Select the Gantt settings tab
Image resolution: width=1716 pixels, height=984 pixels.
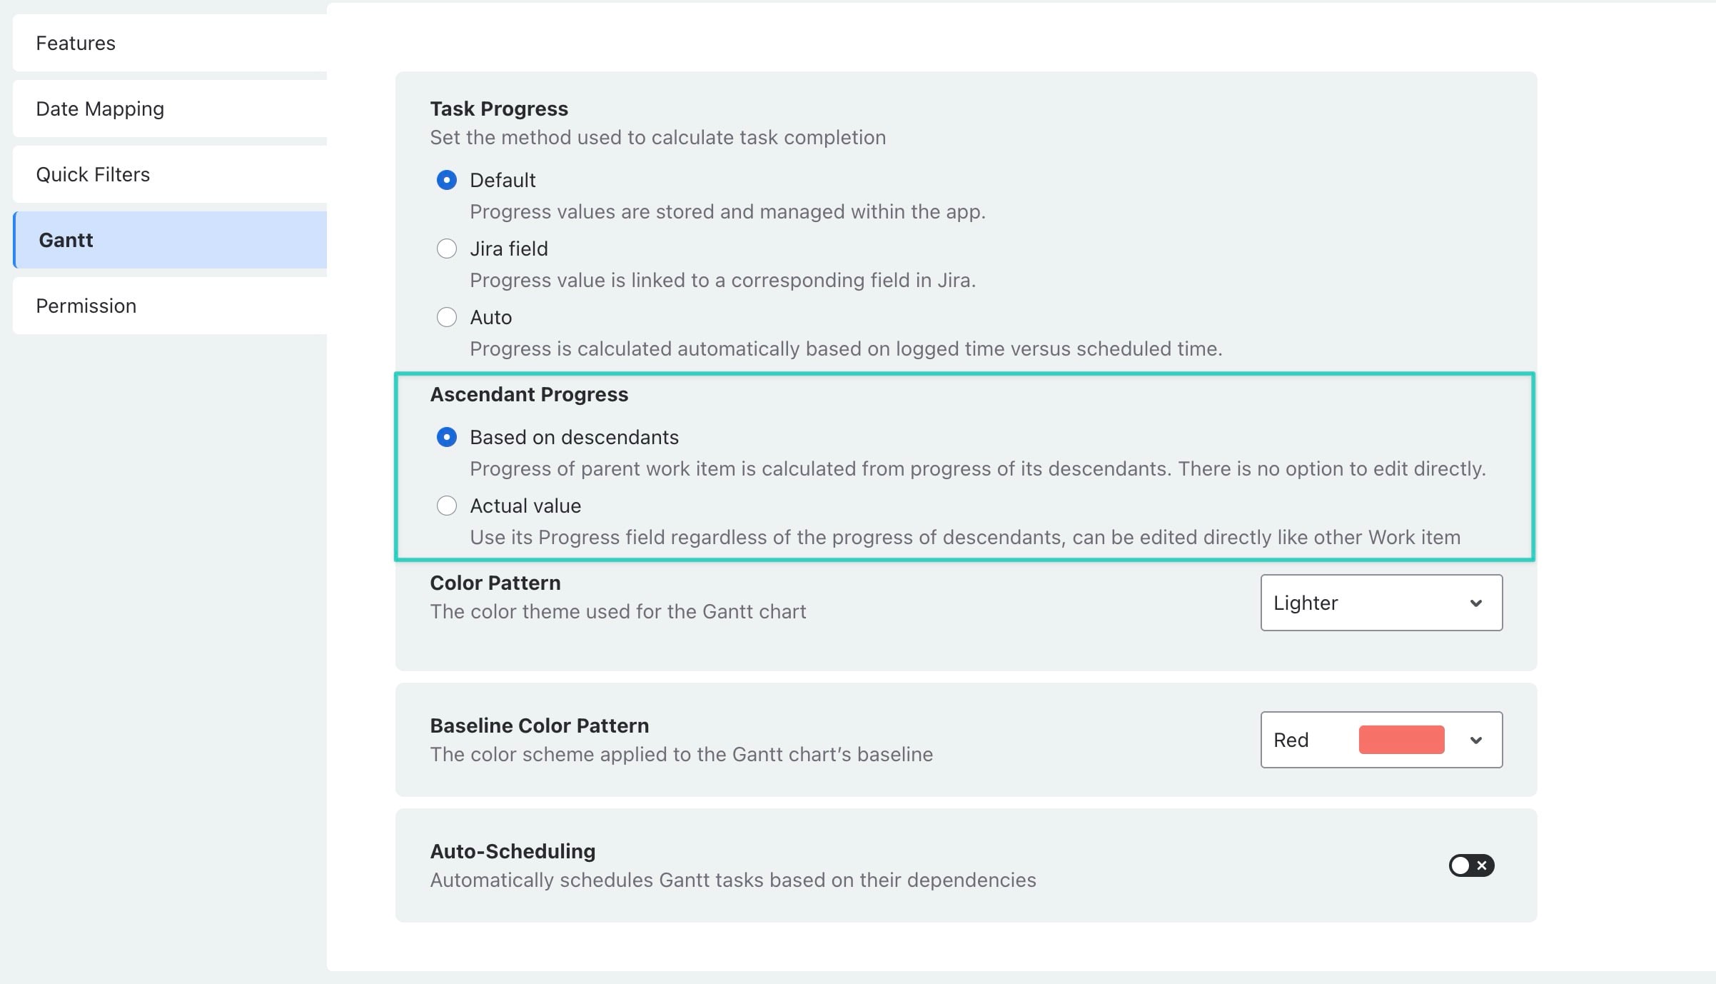(170, 240)
